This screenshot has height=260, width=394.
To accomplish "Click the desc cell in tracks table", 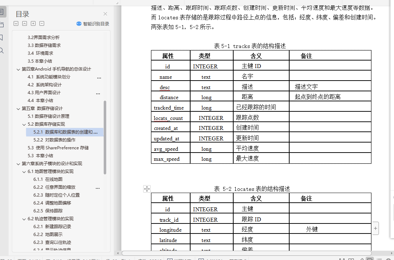I will [x=170, y=86].
